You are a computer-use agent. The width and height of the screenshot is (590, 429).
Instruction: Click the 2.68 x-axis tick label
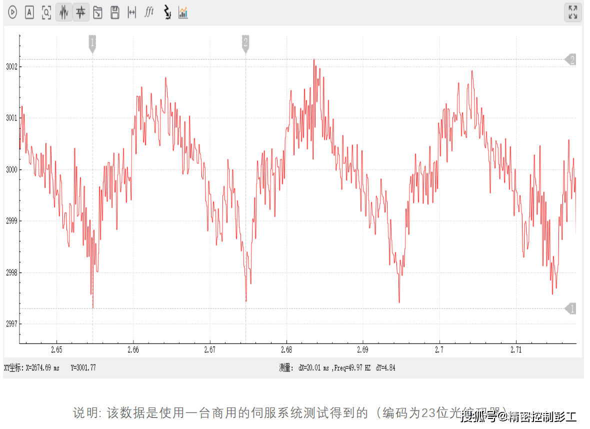point(286,350)
